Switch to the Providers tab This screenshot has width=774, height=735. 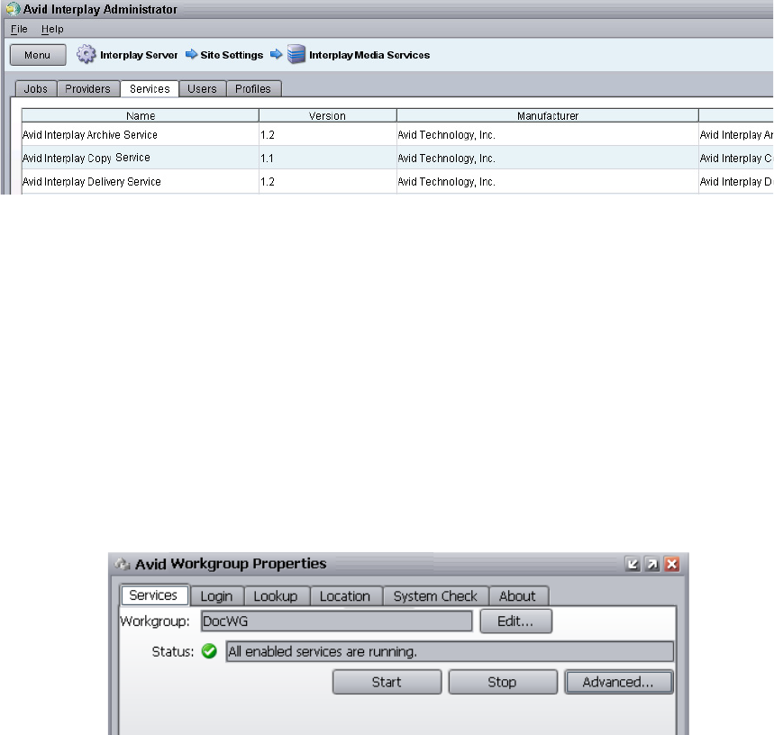[88, 89]
